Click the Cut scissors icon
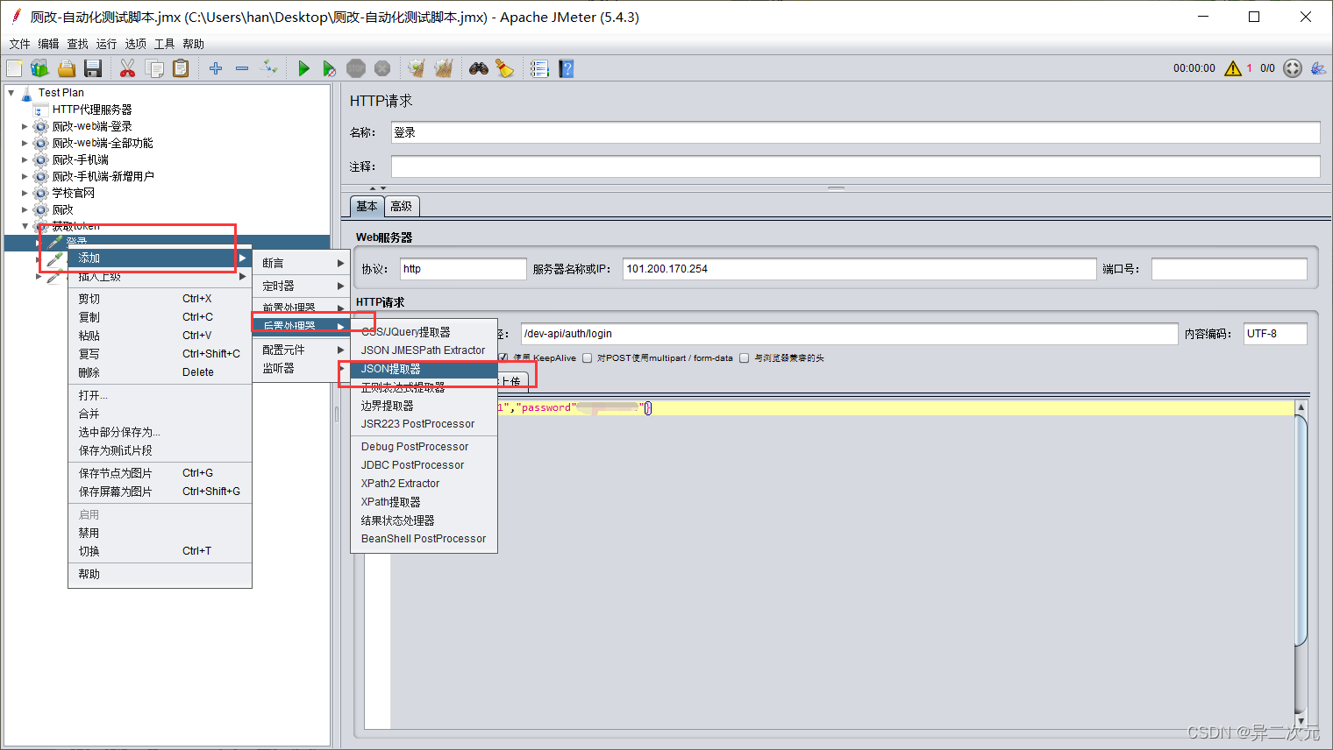The image size is (1333, 750). click(127, 68)
